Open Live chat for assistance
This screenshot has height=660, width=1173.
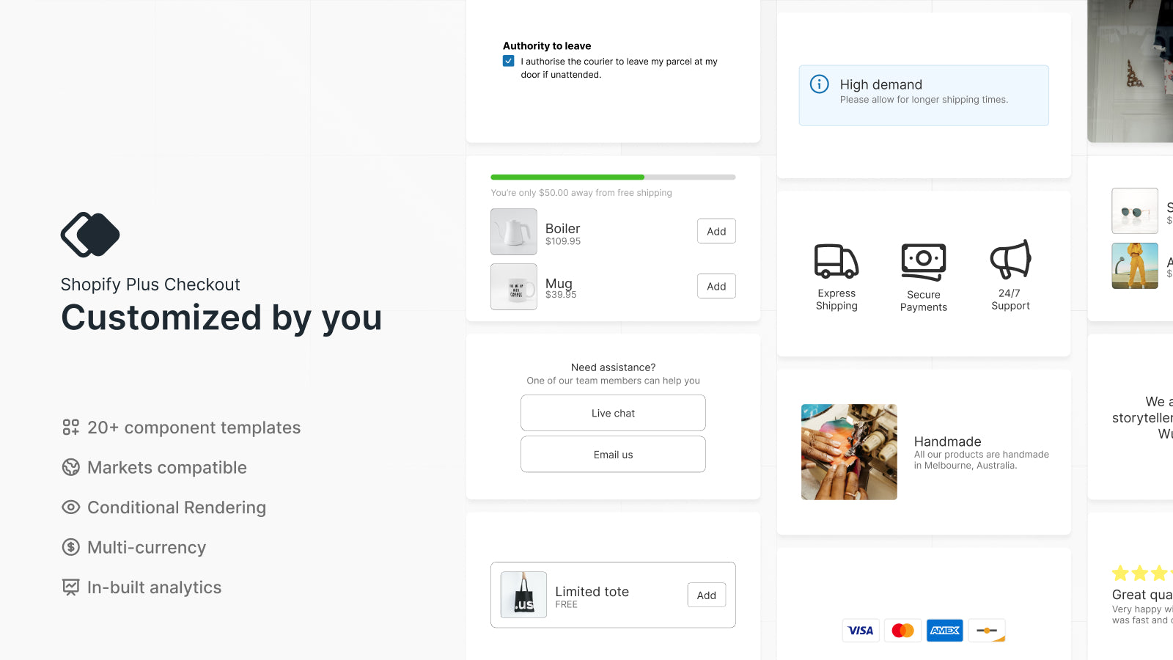point(613,412)
